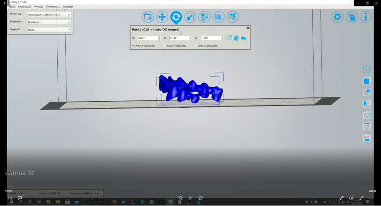381x206 pixels.
Task: Click the video volume speaker icon
Action: 10,198
